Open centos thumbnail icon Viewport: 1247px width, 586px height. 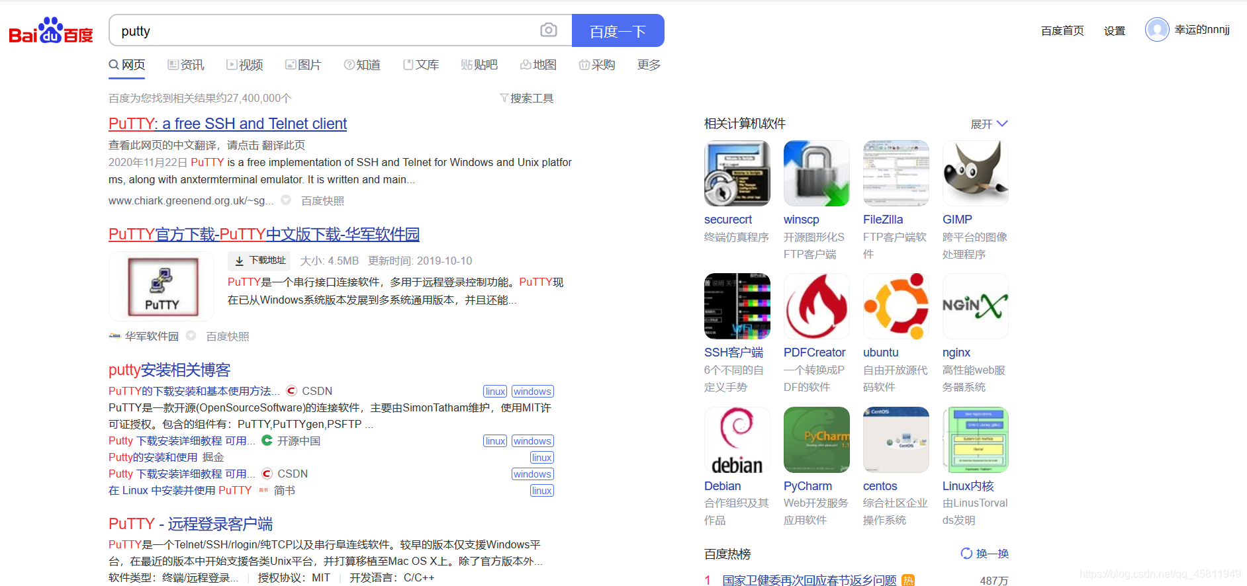(x=896, y=440)
